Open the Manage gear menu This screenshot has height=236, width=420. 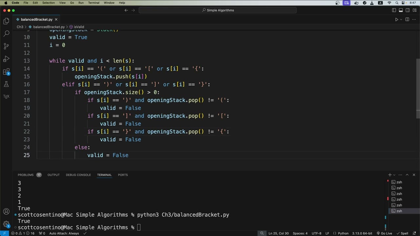click(6, 225)
